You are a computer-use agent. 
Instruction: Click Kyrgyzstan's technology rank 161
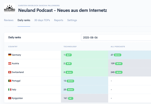click(x=66, y=98)
